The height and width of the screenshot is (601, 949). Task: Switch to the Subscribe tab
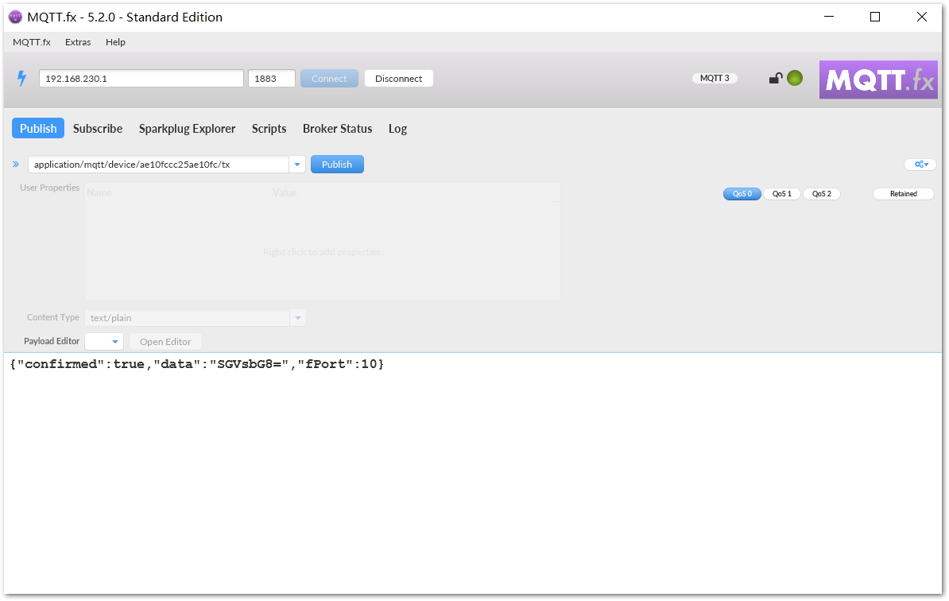98,128
